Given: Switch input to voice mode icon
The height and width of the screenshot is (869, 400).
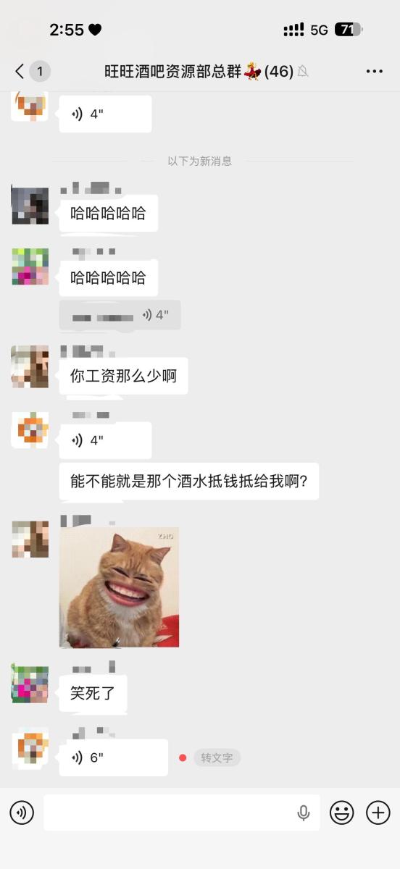Looking at the screenshot, I should click(22, 813).
